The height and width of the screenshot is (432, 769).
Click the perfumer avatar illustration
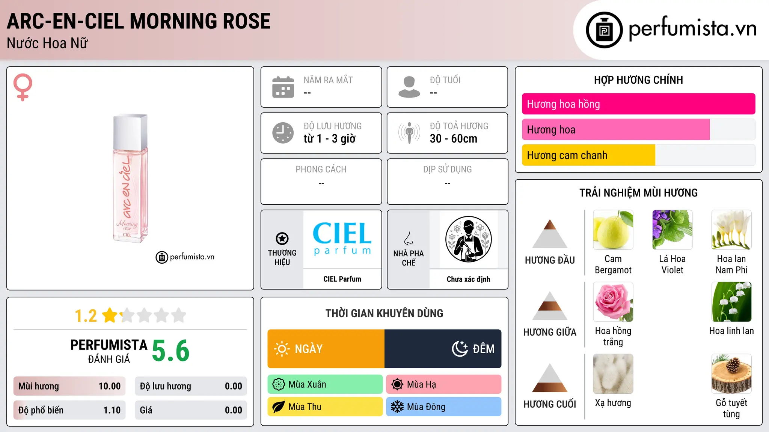[468, 239]
